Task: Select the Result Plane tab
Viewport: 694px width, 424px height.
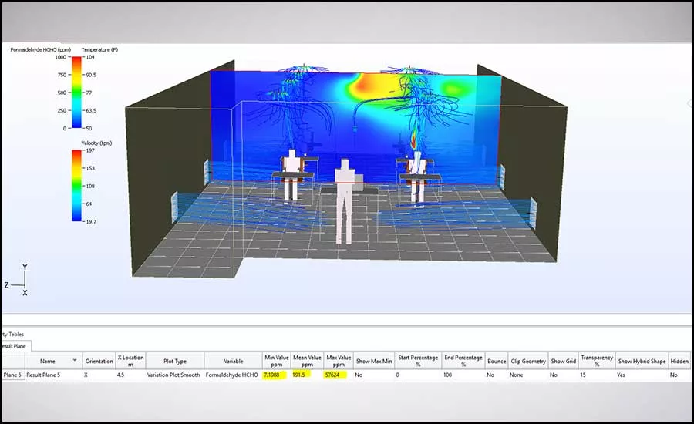Action: click(x=15, y=346)
